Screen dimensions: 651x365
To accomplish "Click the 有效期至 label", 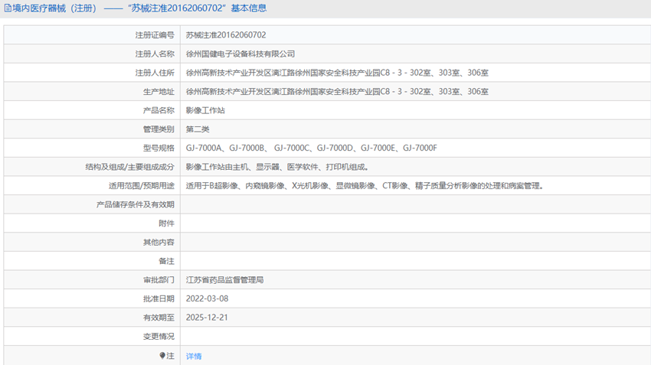I will tap(159, 318).
